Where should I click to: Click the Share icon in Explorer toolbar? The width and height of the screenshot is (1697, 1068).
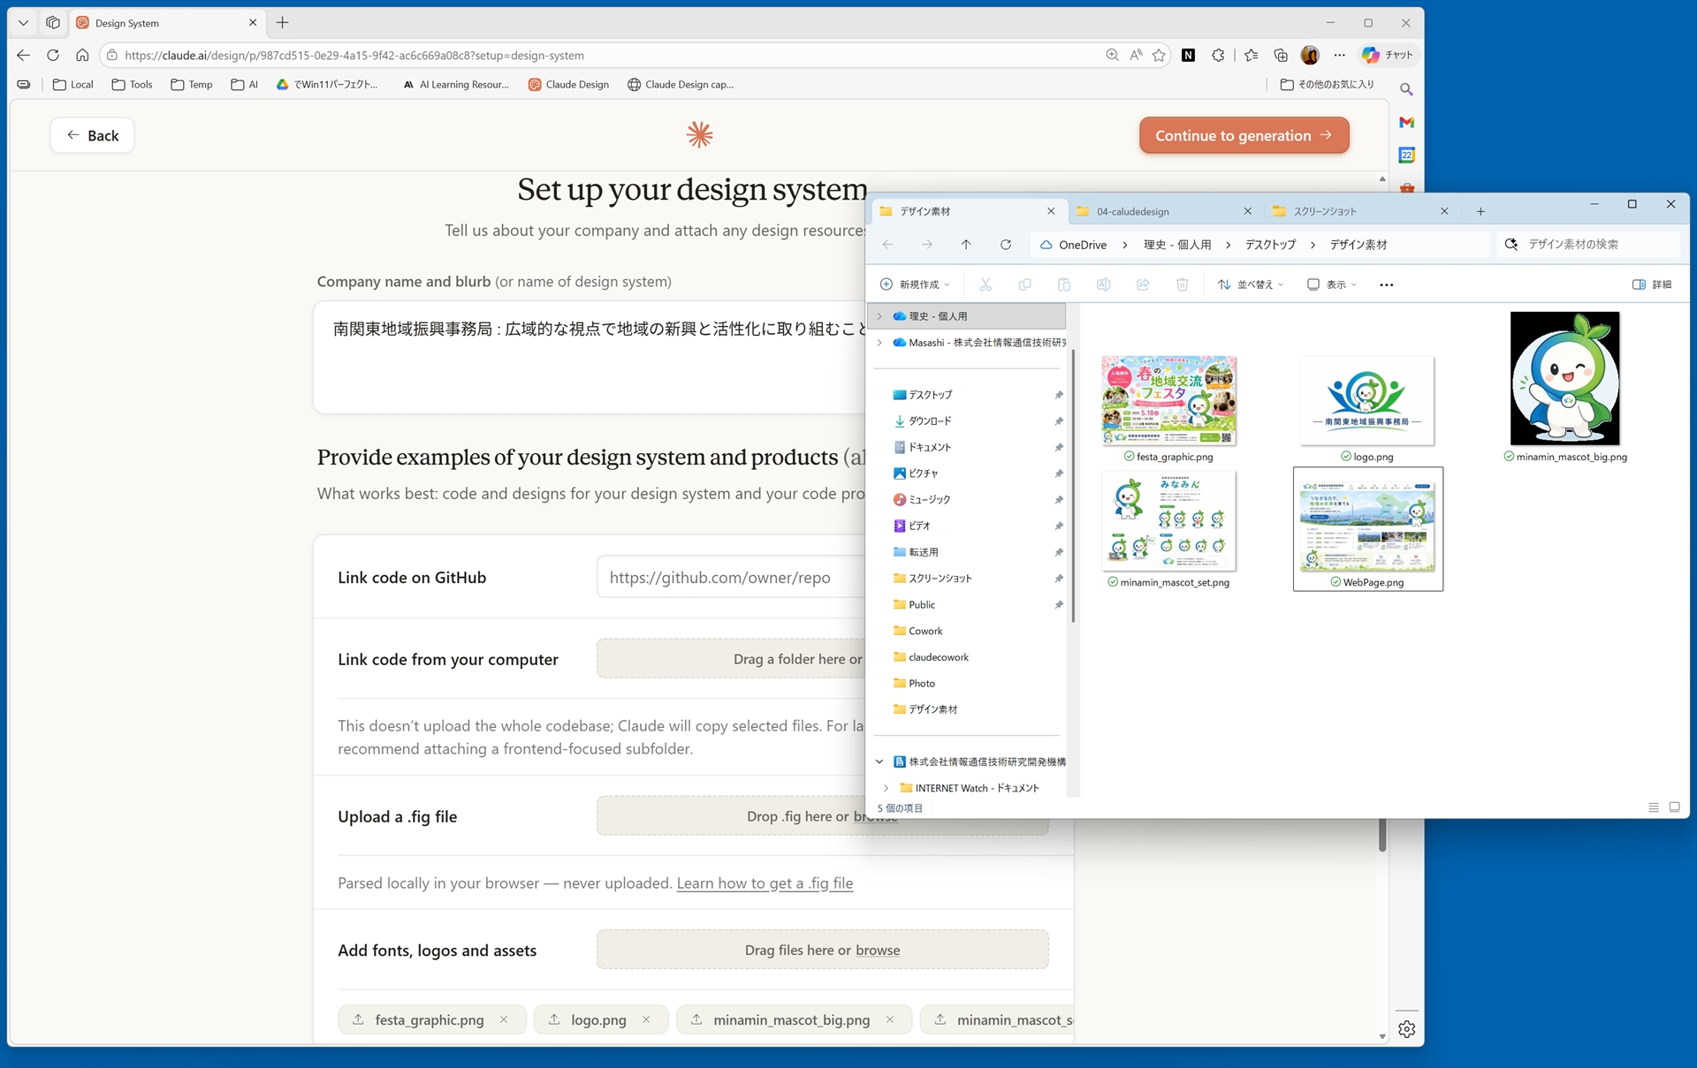[1142, 284]
